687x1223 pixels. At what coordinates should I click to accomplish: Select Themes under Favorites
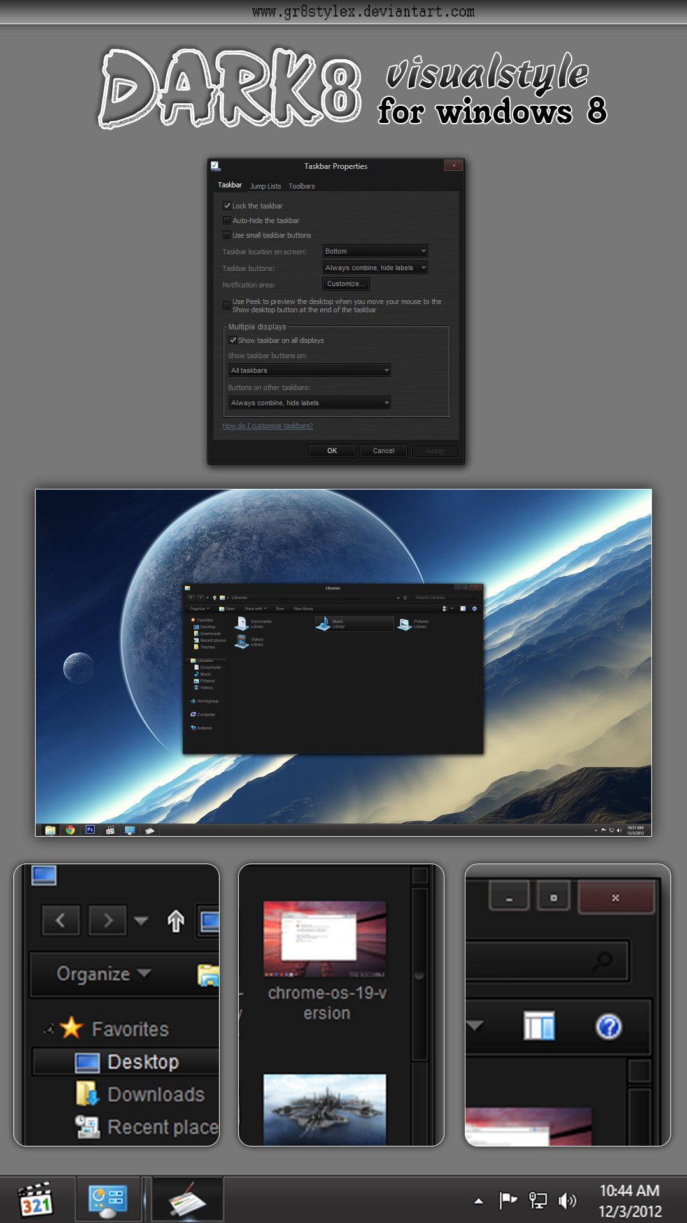205,647
